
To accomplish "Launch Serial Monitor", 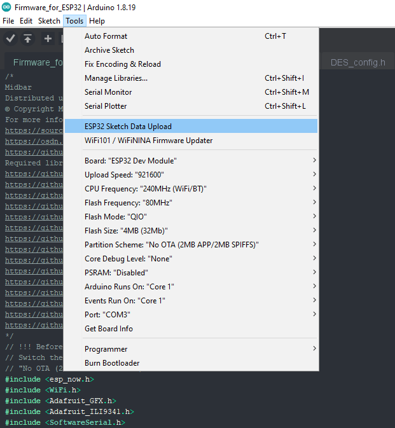I will click(x=191, y=92).
